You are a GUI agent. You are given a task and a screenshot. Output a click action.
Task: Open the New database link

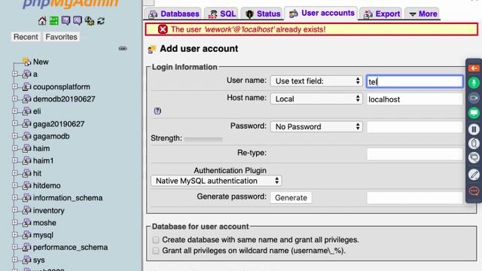pyautogui.click(x=41, y=62)
